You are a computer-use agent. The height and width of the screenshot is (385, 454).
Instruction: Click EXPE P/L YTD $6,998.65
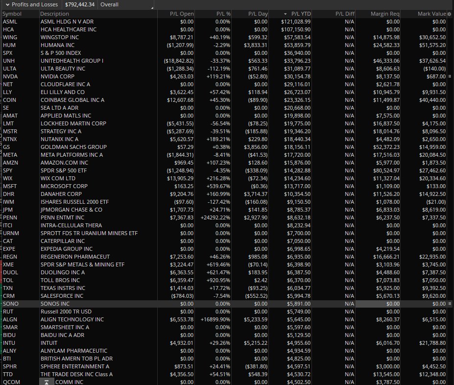pos(299,249)
